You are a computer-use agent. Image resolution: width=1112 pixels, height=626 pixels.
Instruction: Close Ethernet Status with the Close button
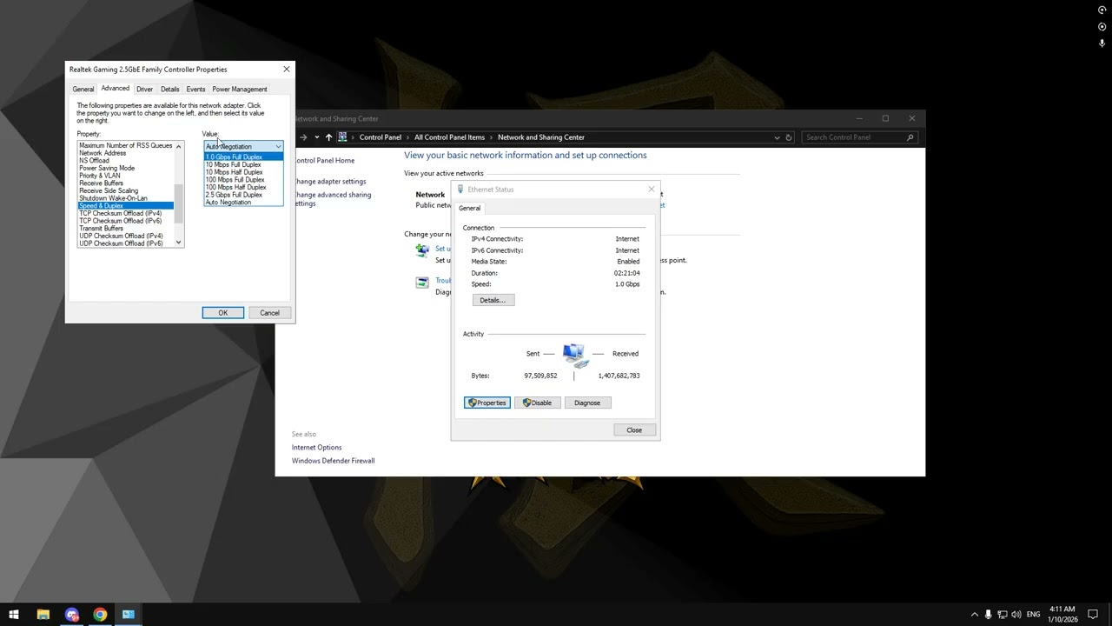[x=634, y=430]
